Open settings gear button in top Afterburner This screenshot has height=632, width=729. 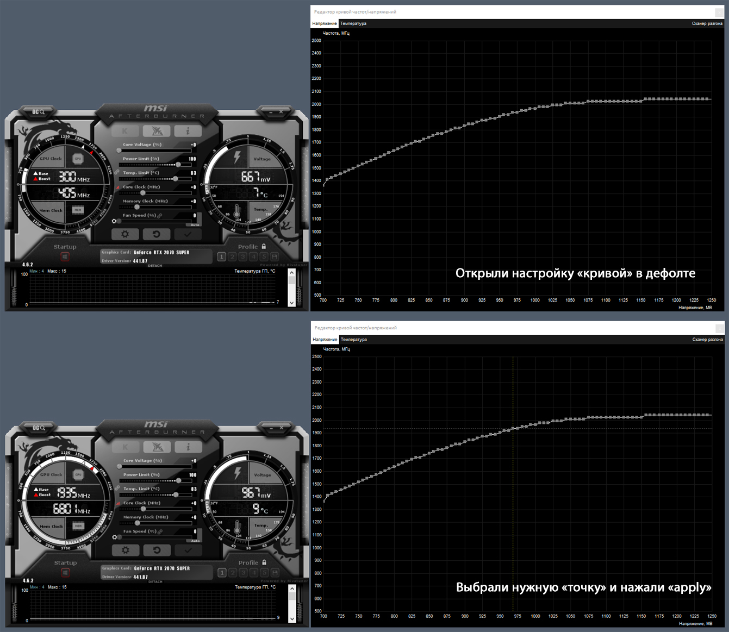pos(125,234)
